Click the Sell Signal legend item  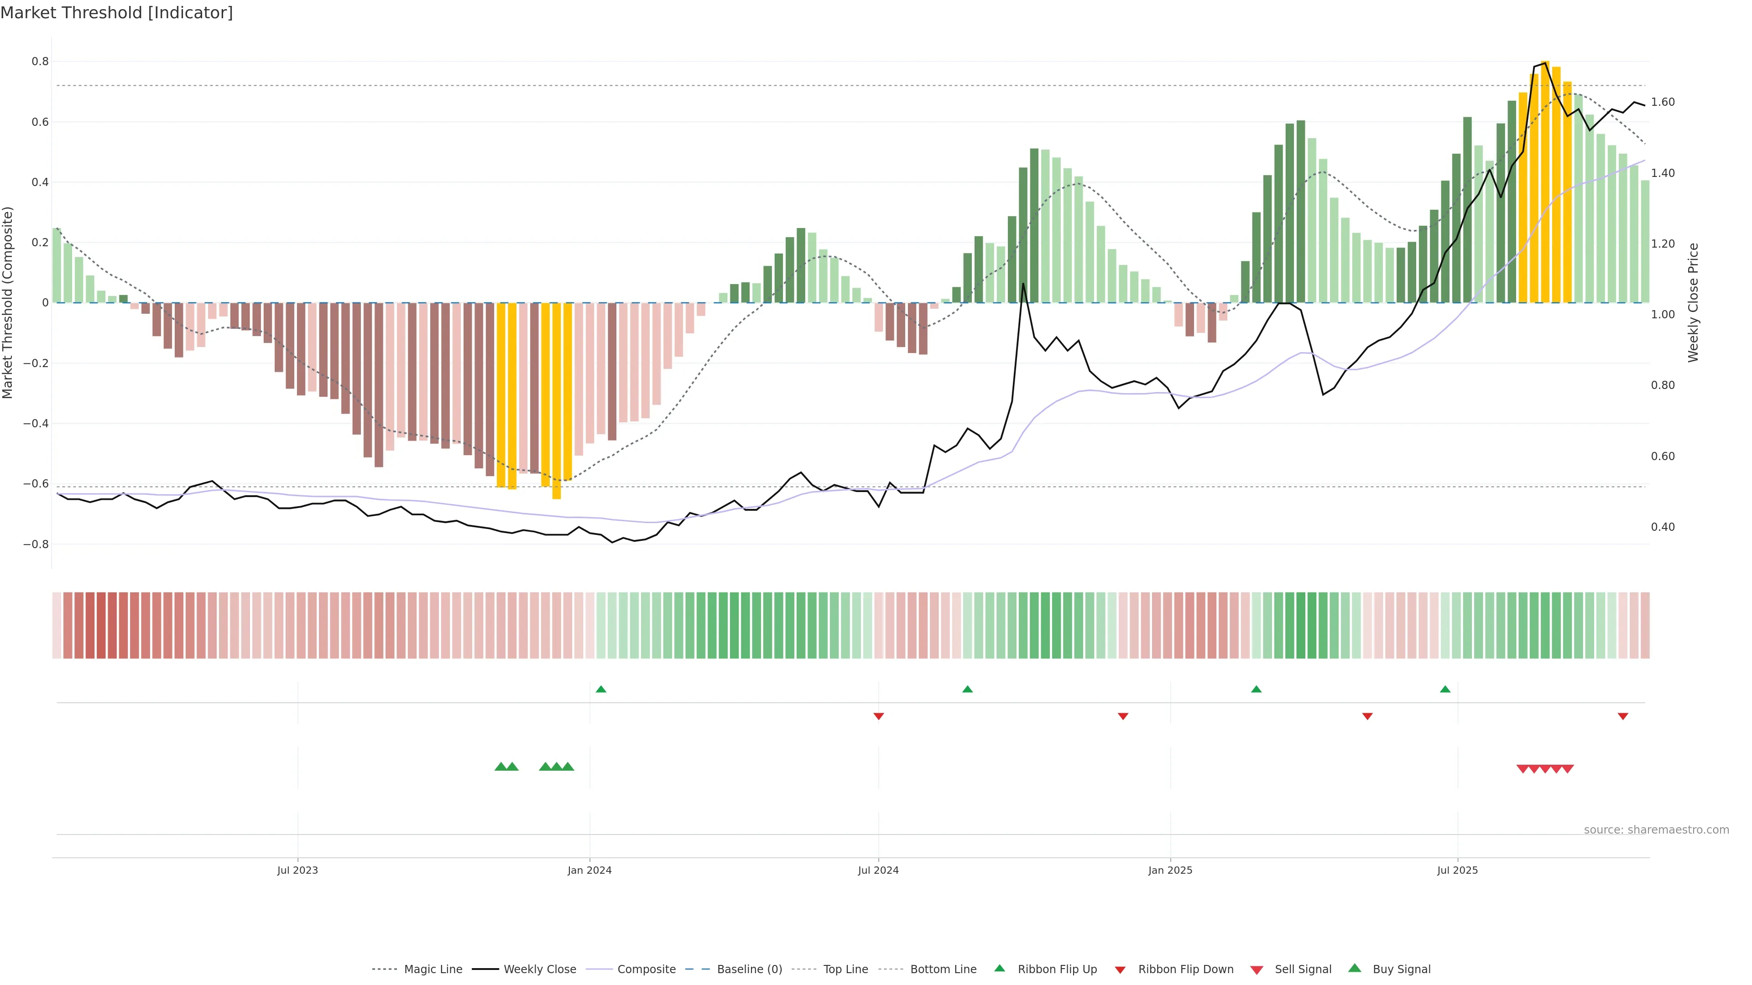pyautogui.click(x=1303, y=969)
